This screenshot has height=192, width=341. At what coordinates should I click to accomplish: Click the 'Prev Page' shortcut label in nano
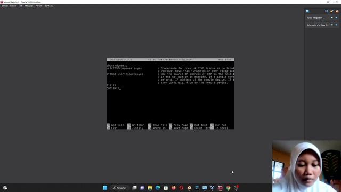[x=181, y=125]
